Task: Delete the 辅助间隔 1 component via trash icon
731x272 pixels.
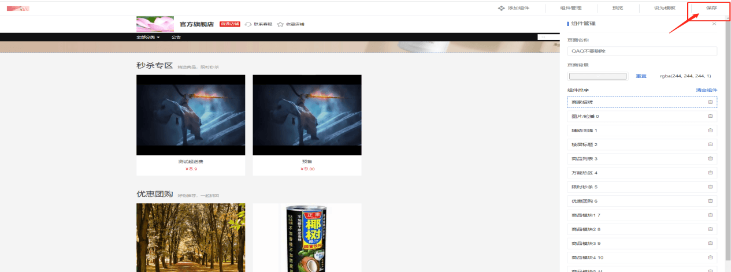Action: coord(710,130)
